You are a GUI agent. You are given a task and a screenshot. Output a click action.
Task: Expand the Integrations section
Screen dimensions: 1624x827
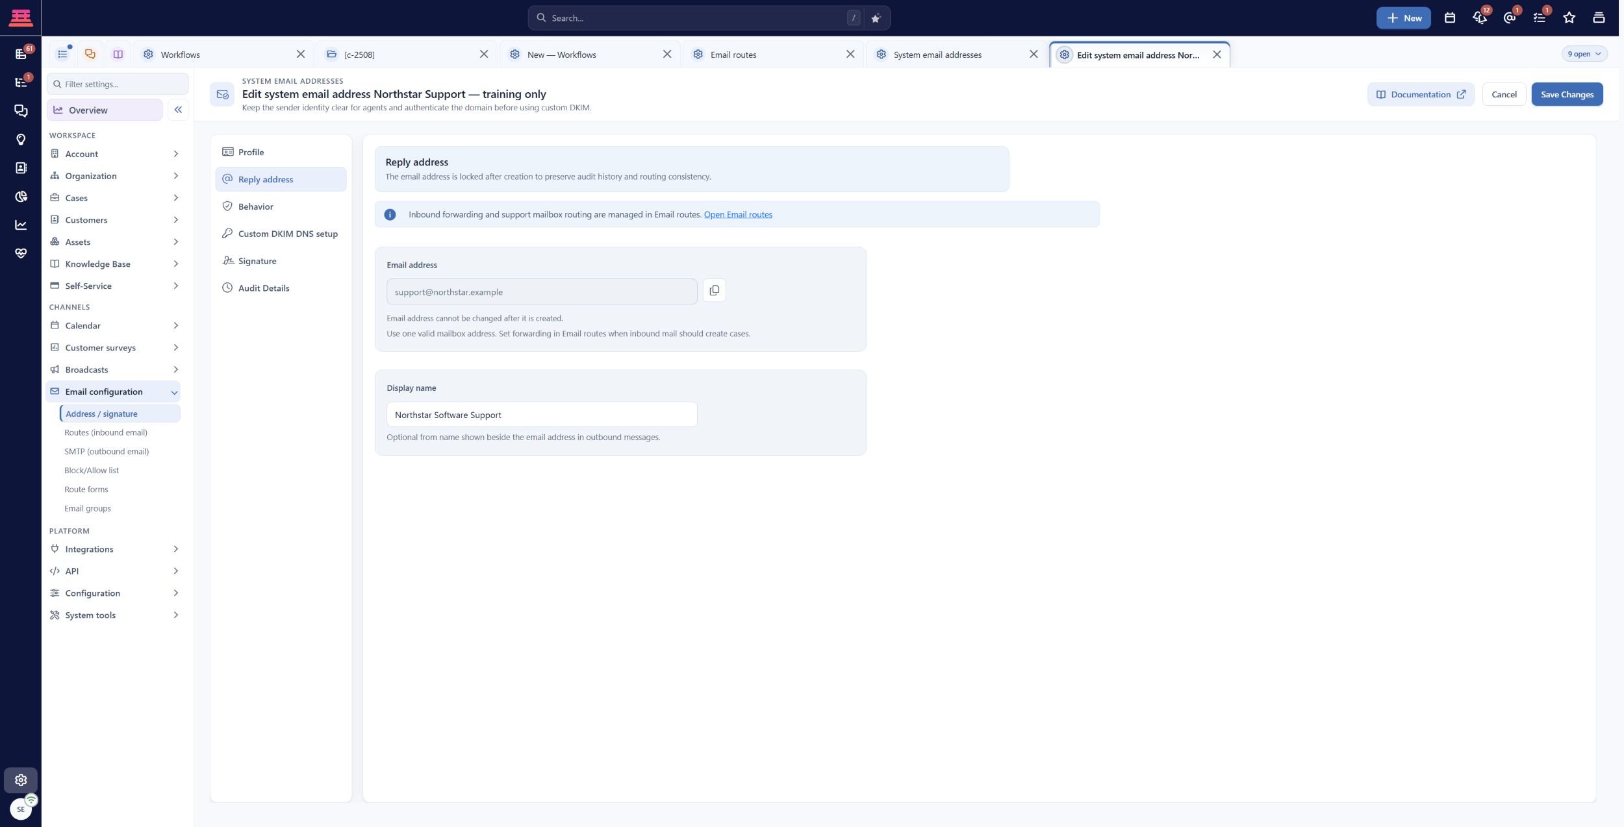(x=114, y=549)
